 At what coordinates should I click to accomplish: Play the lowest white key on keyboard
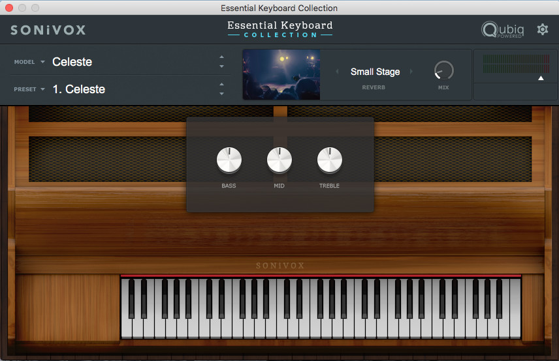[x=127, y=328]
